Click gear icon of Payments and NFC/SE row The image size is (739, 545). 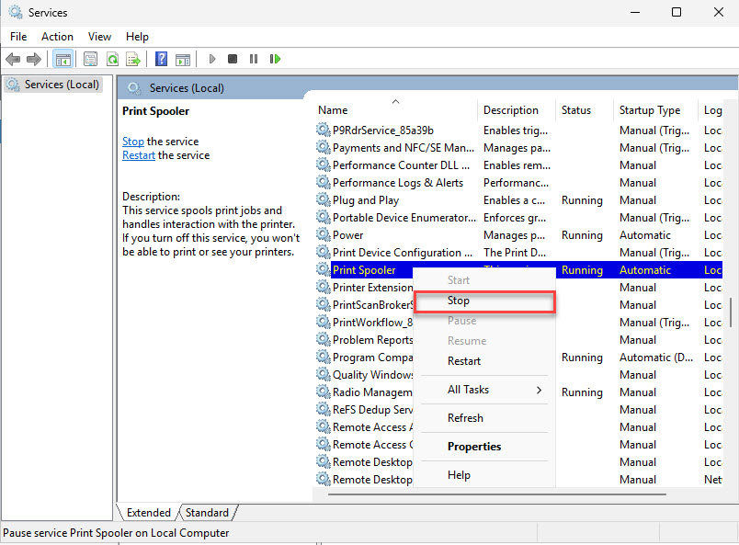tap(323, 147)
